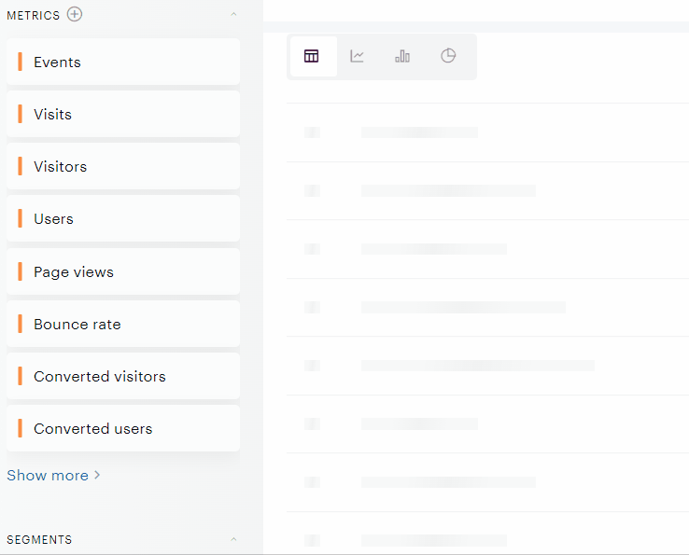689x555 pixels.
Task: Pick the Users metric
Action: (x=123, y=219)
